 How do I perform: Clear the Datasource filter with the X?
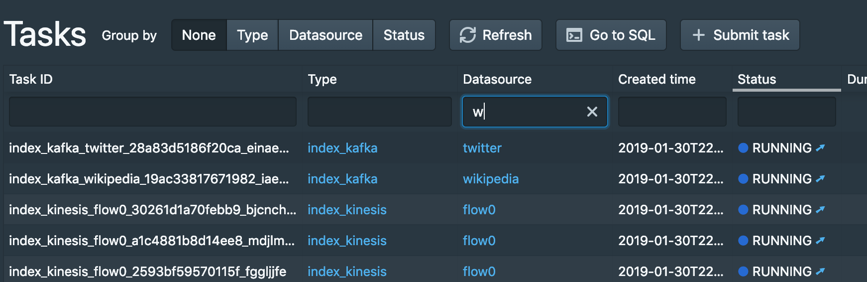tap(592, 112)
